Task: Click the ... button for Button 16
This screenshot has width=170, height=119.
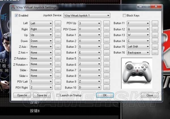Action: 155,53
